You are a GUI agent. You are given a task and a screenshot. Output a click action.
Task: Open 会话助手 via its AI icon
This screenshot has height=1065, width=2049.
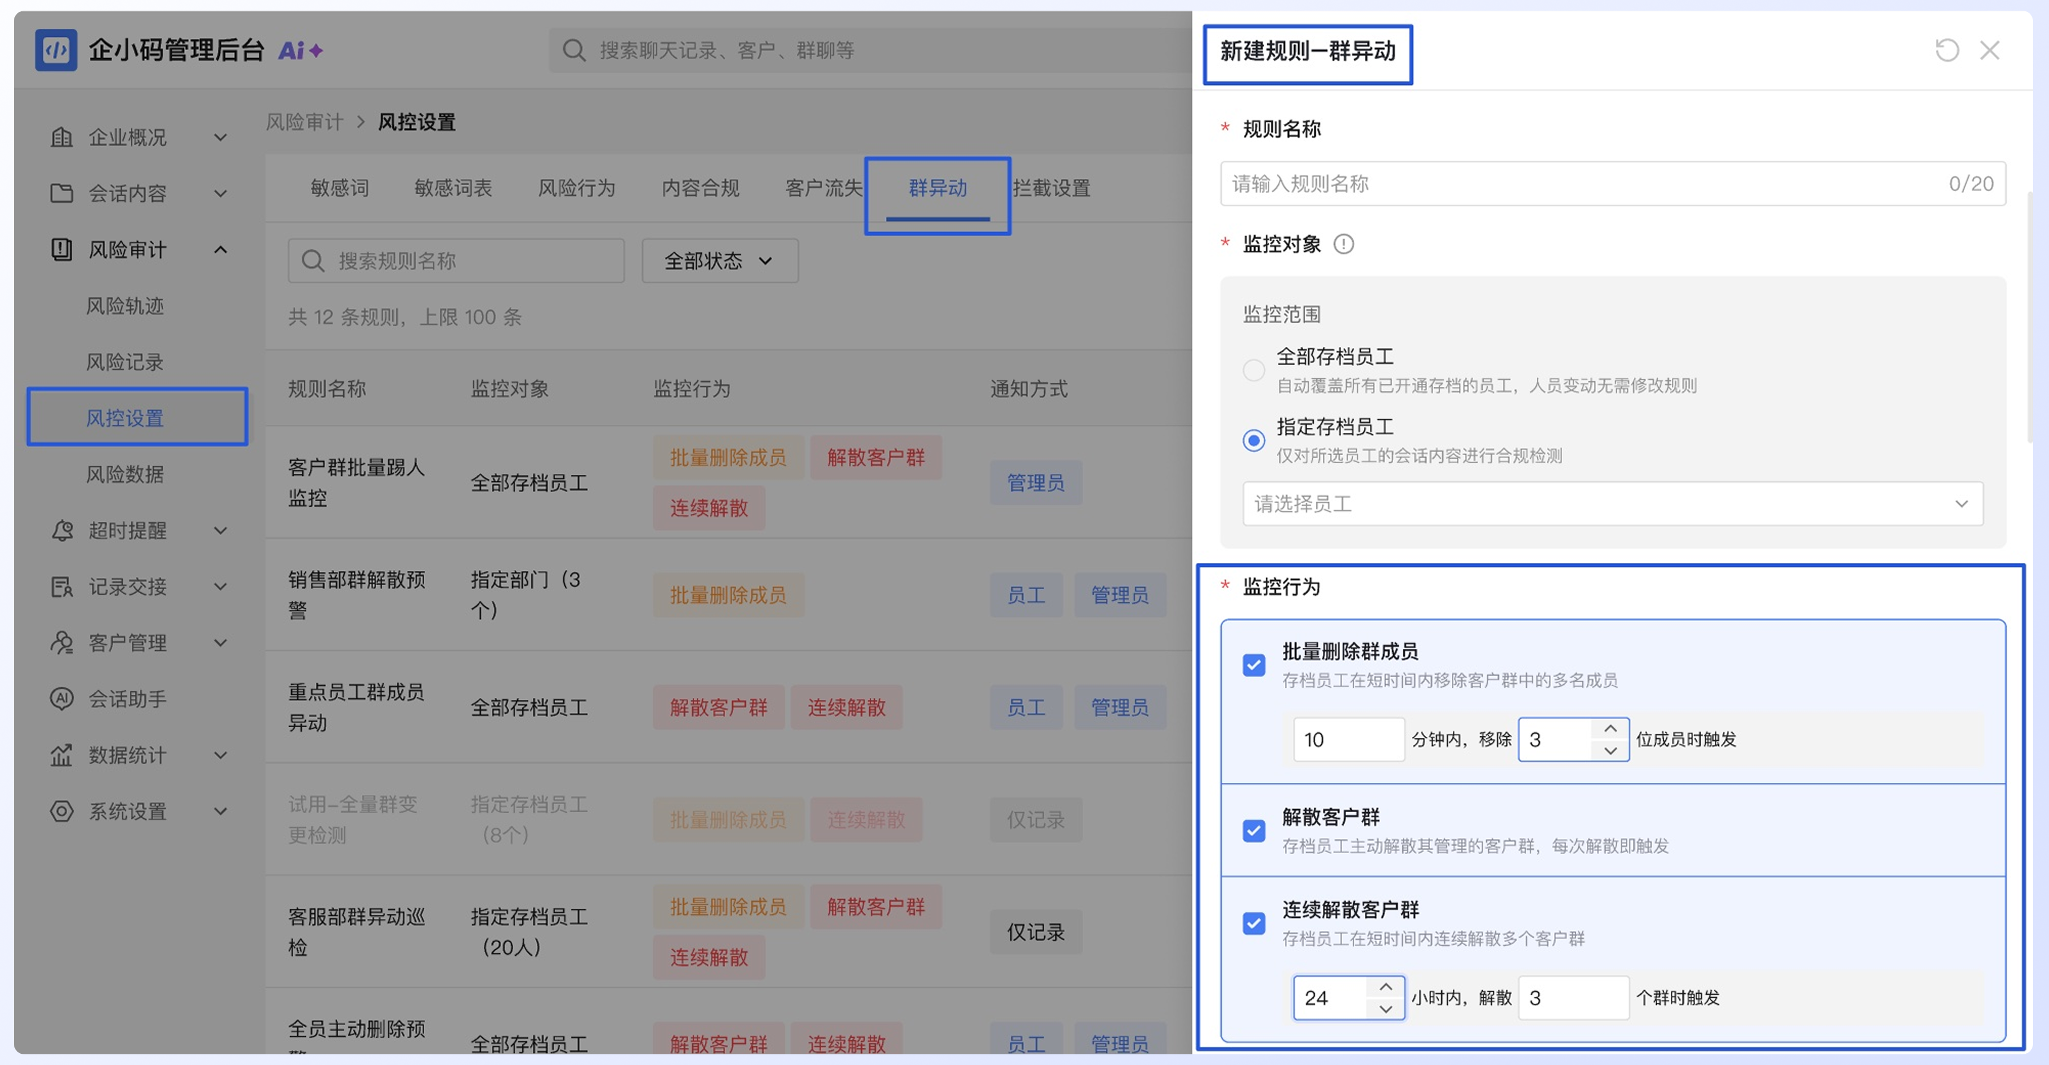click(61, 699)
